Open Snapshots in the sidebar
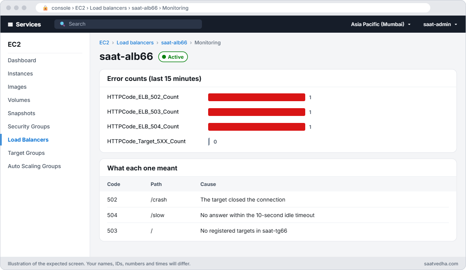This screenshot has width=466, height=270. 21,113
